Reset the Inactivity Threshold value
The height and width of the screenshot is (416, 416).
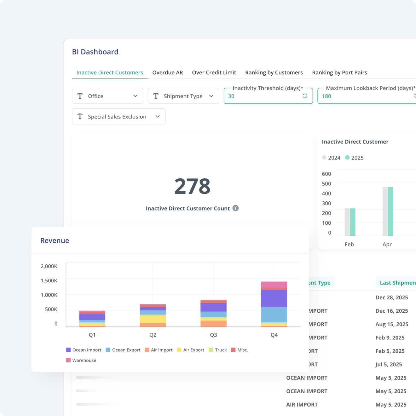click(x=304, y=96)
